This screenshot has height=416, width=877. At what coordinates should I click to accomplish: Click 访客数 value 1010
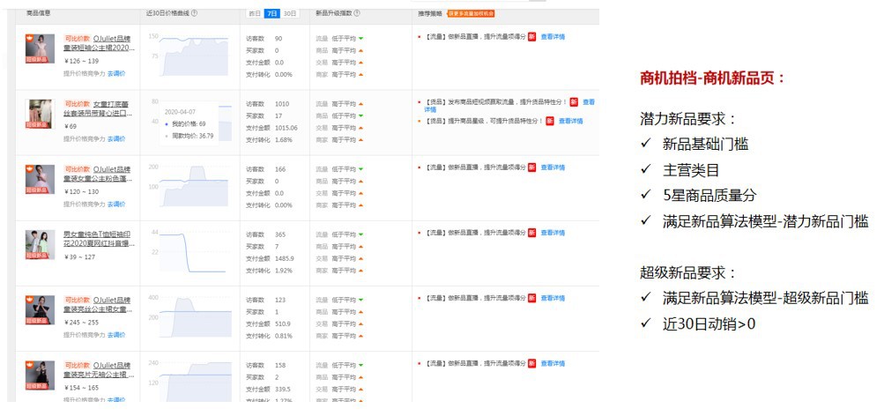[282, 104]
